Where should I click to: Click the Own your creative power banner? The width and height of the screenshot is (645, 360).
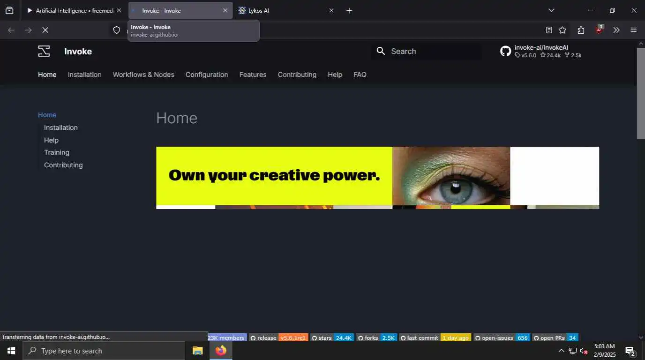377,178
